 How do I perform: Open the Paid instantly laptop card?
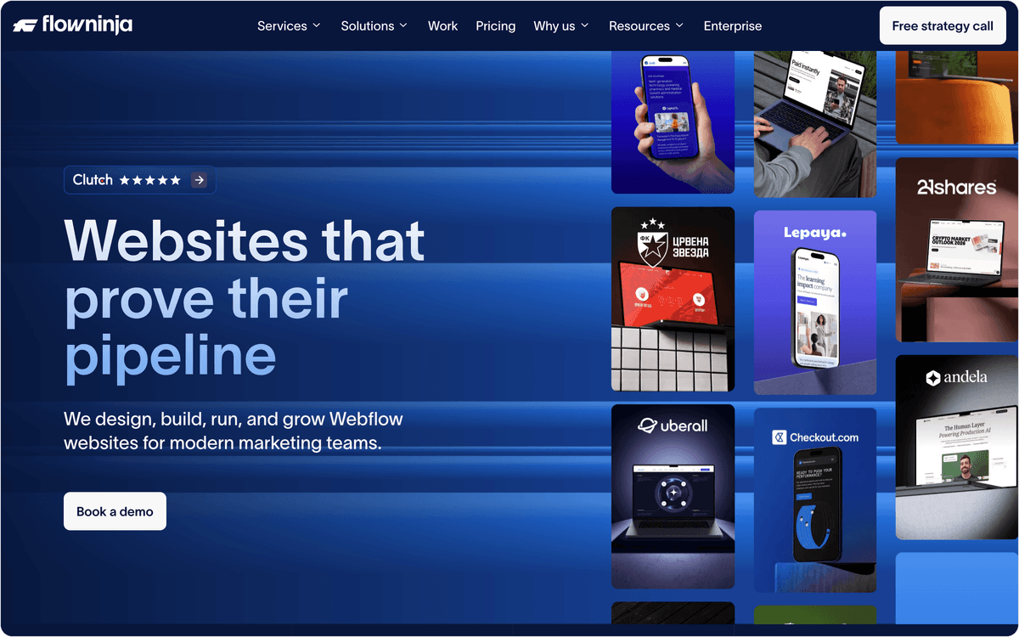click(815, 124)
